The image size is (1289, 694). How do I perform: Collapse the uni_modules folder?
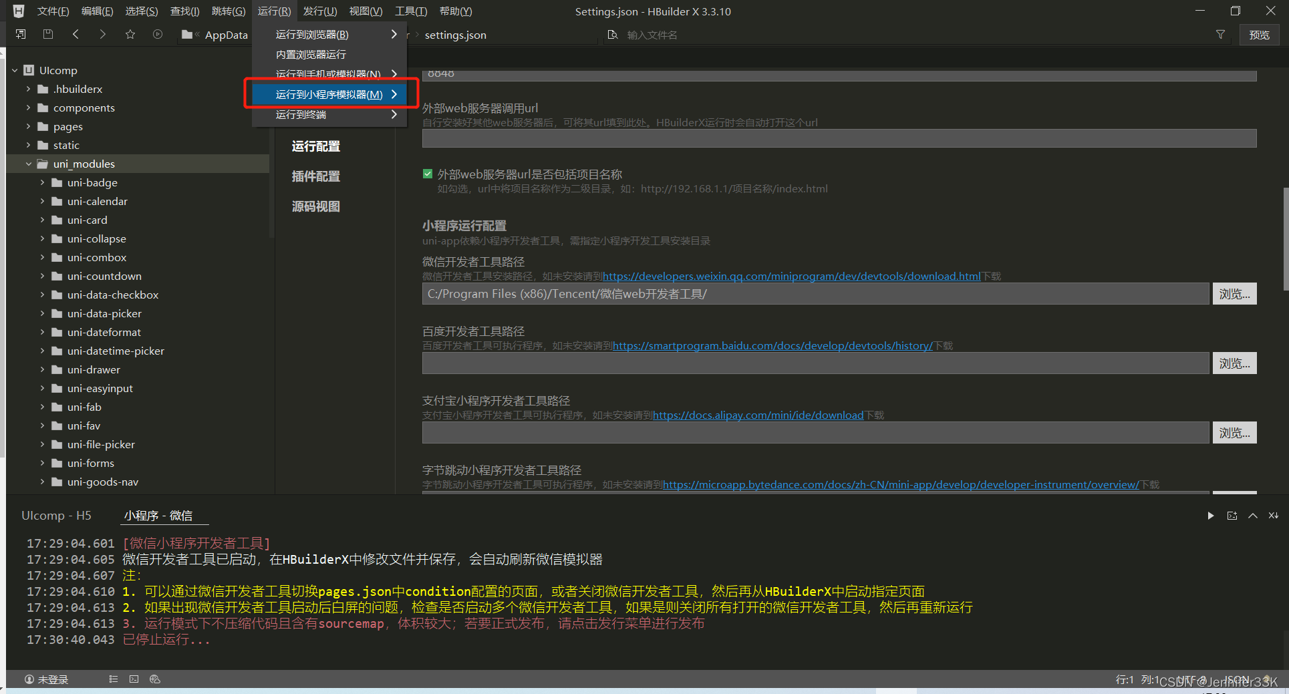coord(28,164)
